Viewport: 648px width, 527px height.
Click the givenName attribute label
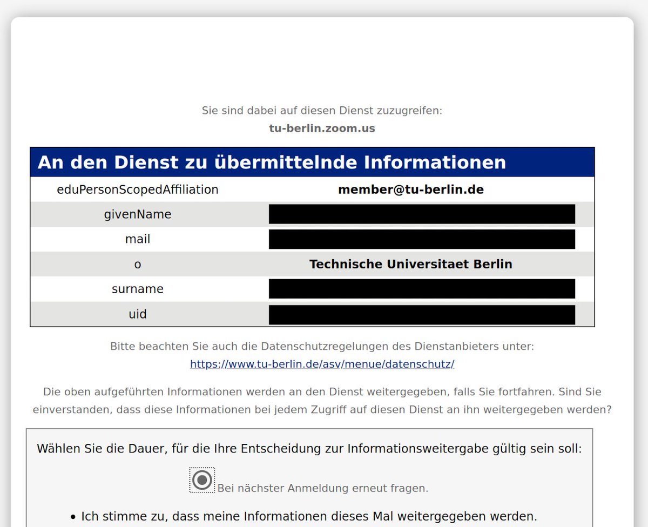(138, 214)
